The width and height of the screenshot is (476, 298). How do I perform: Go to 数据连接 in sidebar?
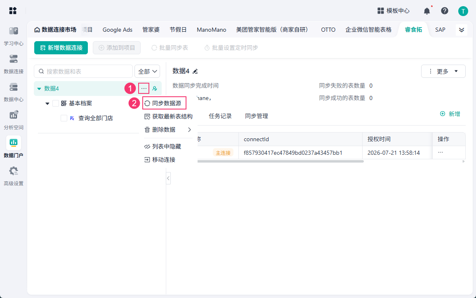(x=13, y=64)
